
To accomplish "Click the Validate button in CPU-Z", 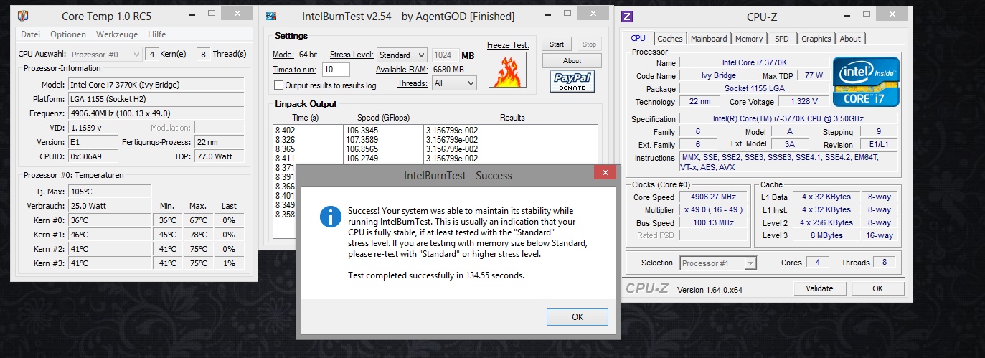I will click(x=819, y=288).
